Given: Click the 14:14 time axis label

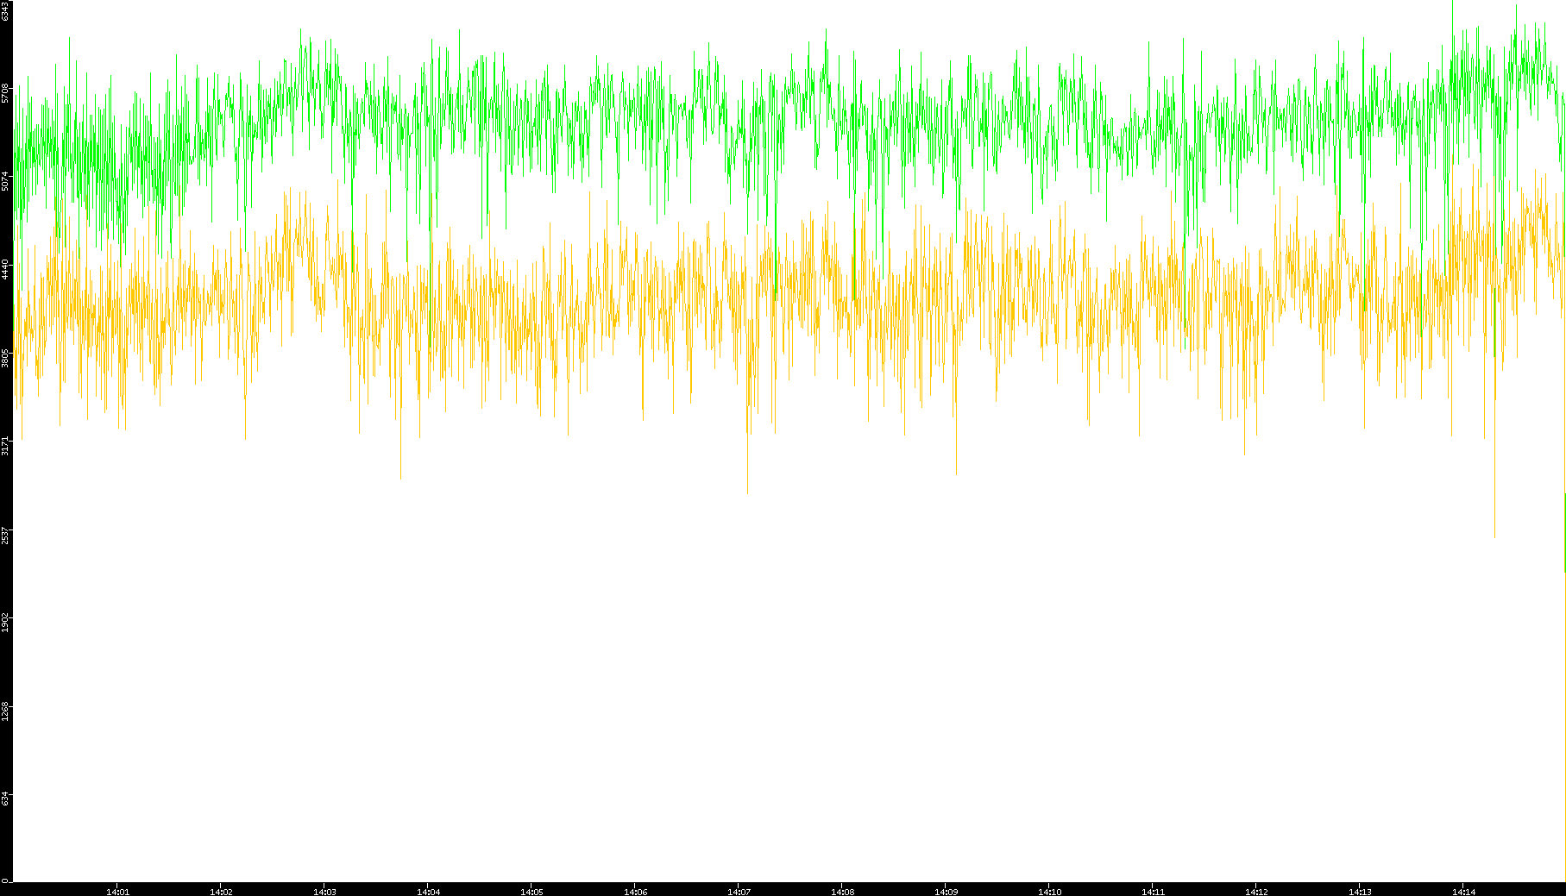Looking at the screenshot, I should pyautogui.click(x=1463, y=892).
